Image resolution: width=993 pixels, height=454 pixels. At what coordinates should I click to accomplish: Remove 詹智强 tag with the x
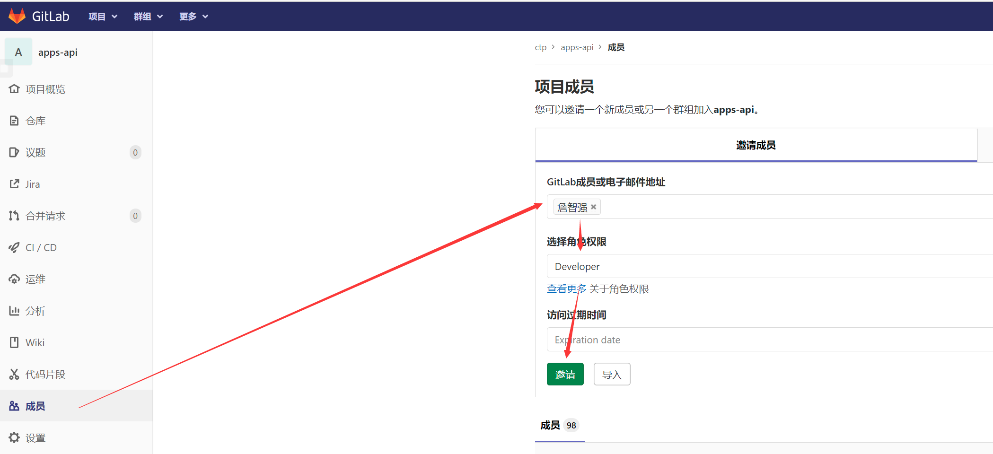click(593, 207)
